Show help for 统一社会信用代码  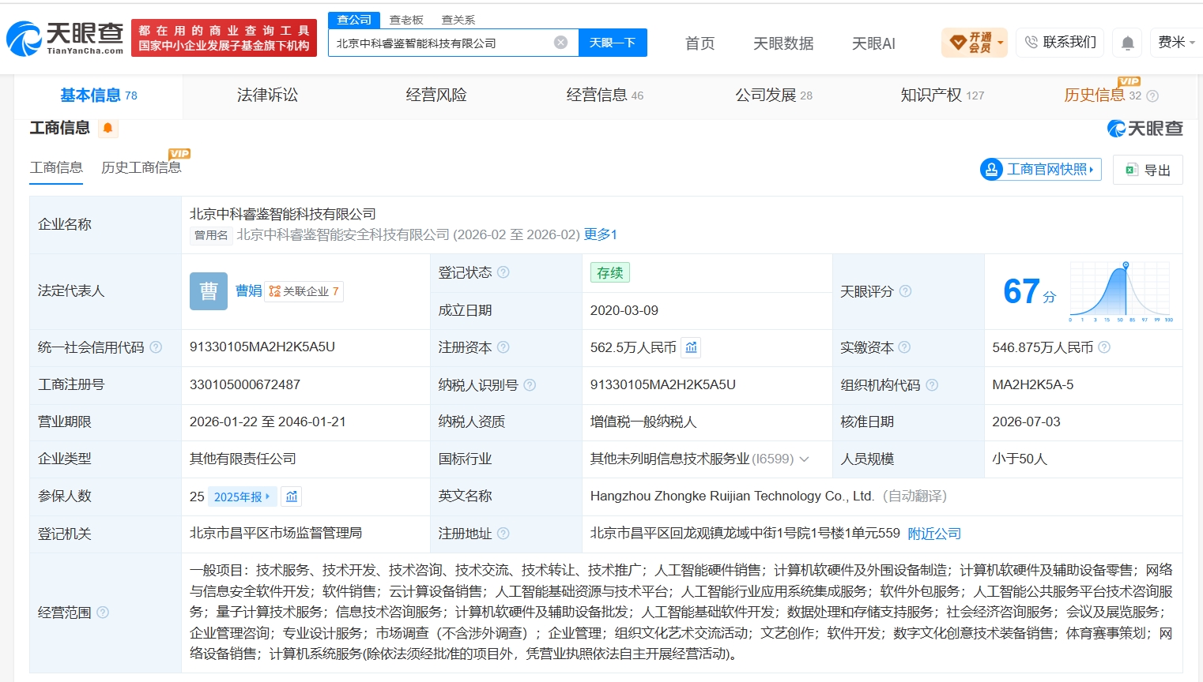coord(156,347)
